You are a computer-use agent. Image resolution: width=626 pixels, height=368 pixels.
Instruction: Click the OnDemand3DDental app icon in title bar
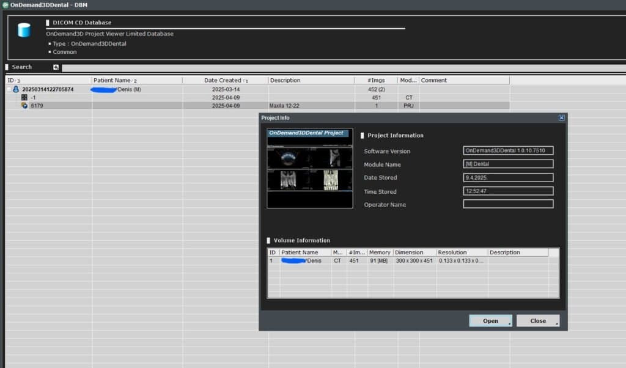tap(5, 5)
